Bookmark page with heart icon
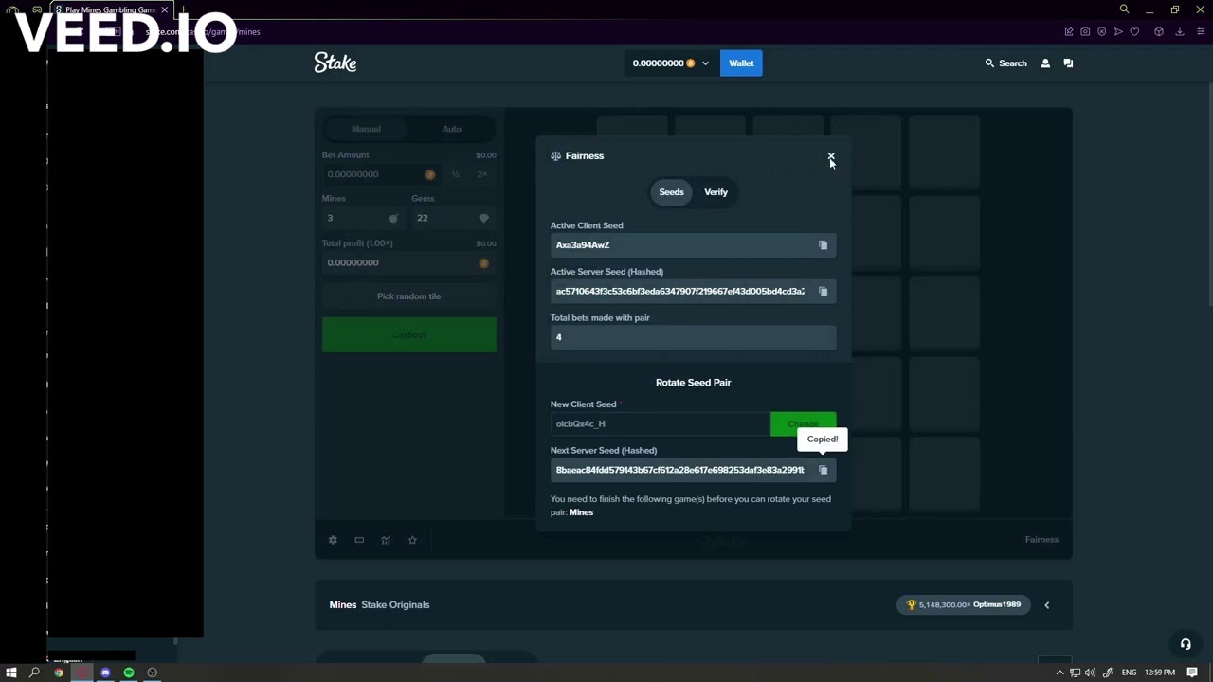This screenshot has height=682, width=1213. pos(1134,31)
